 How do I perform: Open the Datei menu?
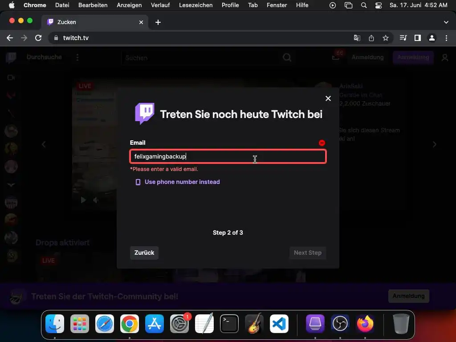62,5
